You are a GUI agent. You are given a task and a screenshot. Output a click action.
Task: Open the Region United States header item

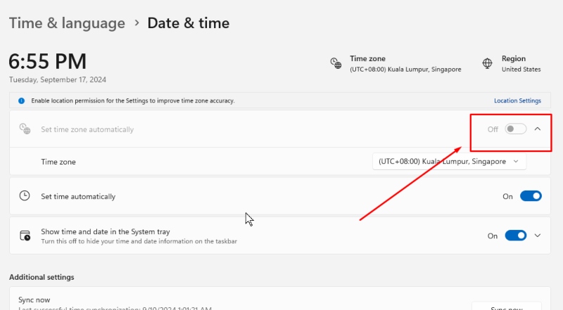tap(512, 63)
